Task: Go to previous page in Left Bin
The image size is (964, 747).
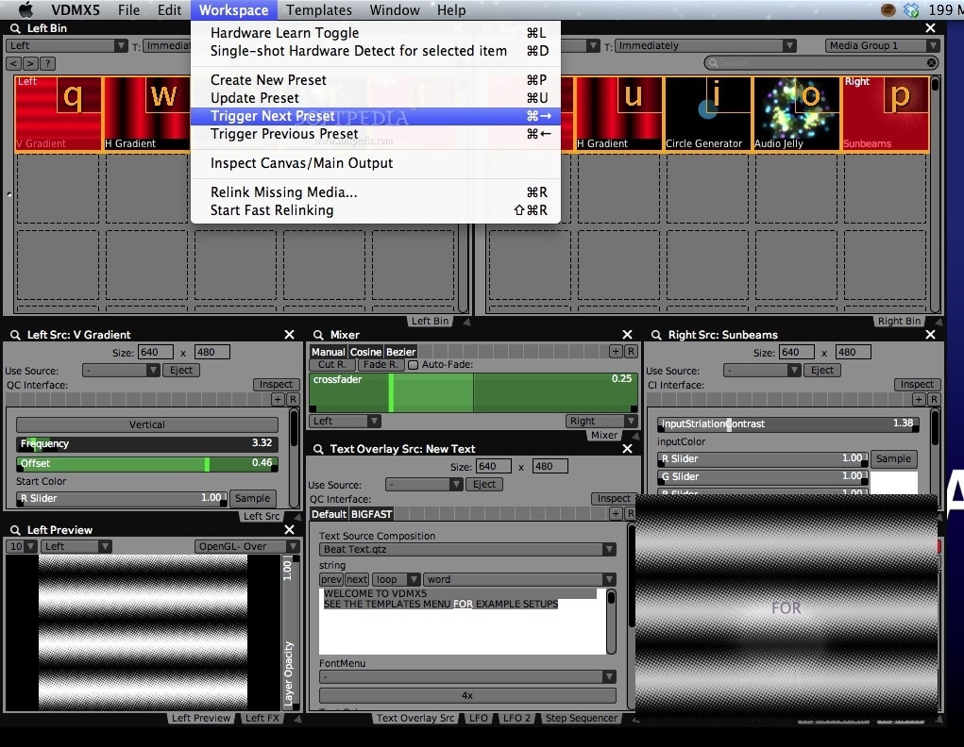Action: 13,63
